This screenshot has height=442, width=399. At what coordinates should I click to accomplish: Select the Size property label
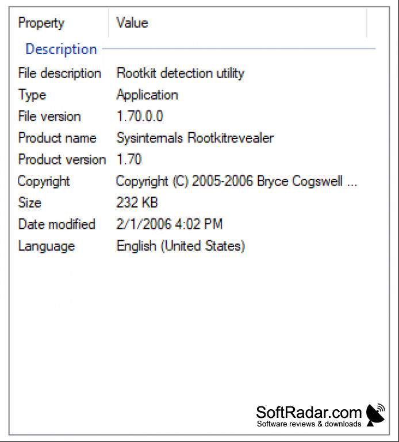29,203
